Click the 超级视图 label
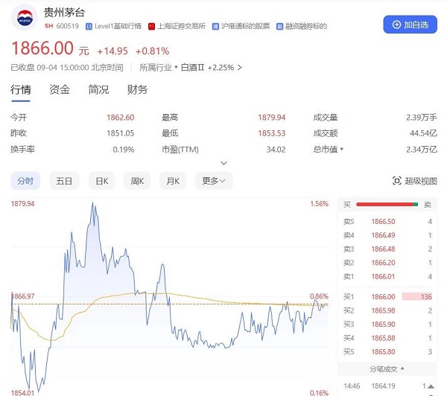447x396 pixels. click(x=421, y=181)
